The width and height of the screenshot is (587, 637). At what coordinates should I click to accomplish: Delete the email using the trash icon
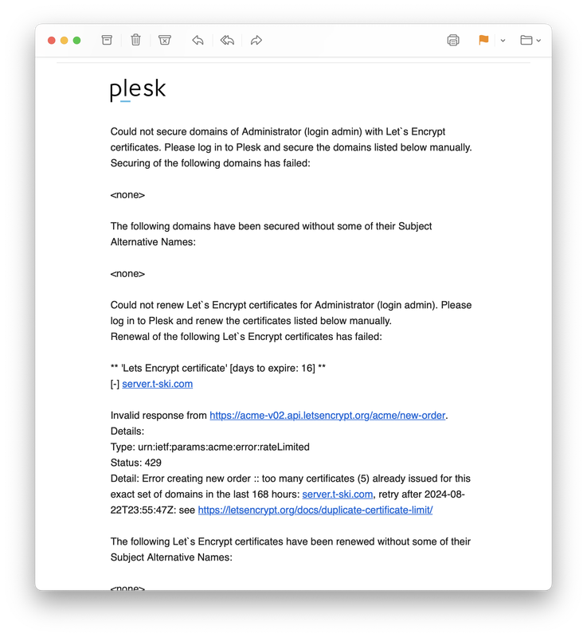[135, 40]
